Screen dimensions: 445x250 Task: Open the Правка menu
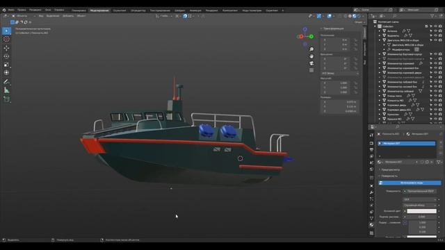pyautogui.click(x=22, y=10)
